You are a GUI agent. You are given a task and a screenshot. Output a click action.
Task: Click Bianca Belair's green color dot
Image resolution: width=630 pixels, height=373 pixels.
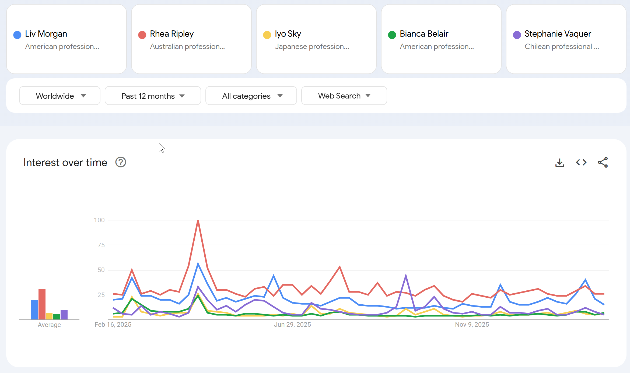pos(392,35)
